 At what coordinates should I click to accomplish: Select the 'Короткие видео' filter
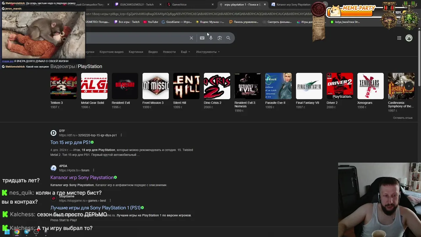click(111, 52)
